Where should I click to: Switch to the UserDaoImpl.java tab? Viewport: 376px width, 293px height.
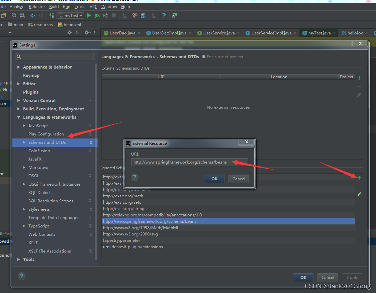point(169,33)
